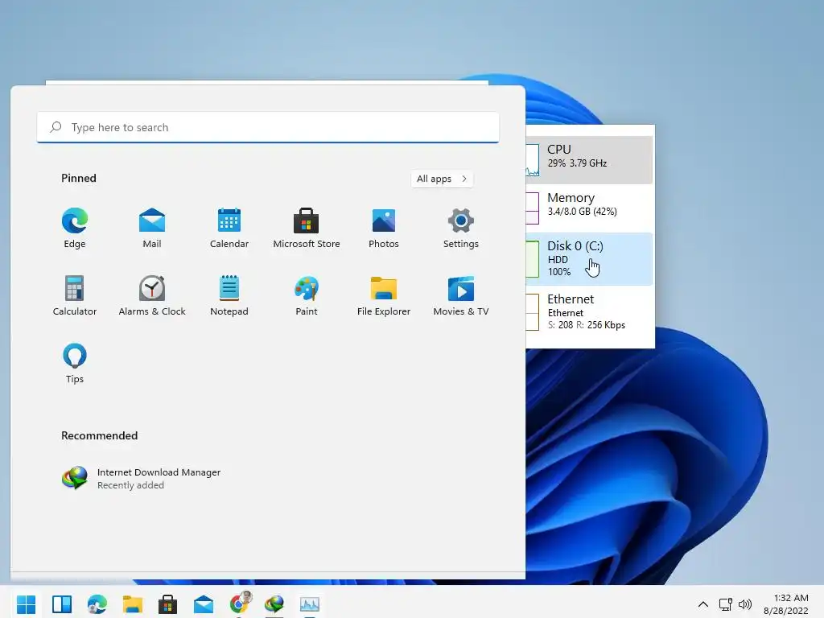
Task: Open the Calendar pinned app
Action: [x=229, y=228]
